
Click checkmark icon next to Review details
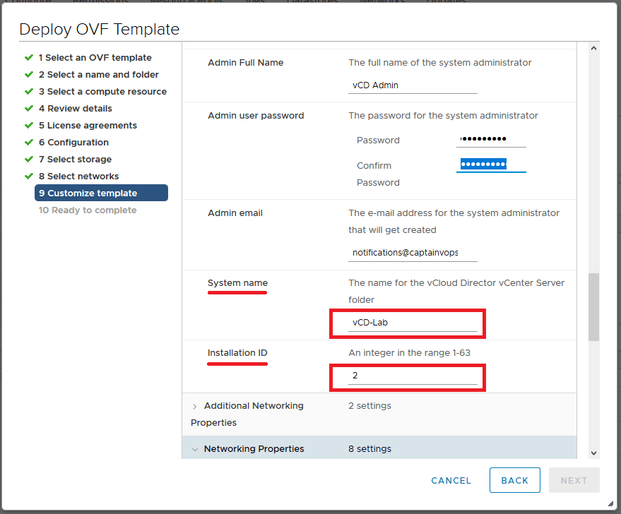pos(29,108)
